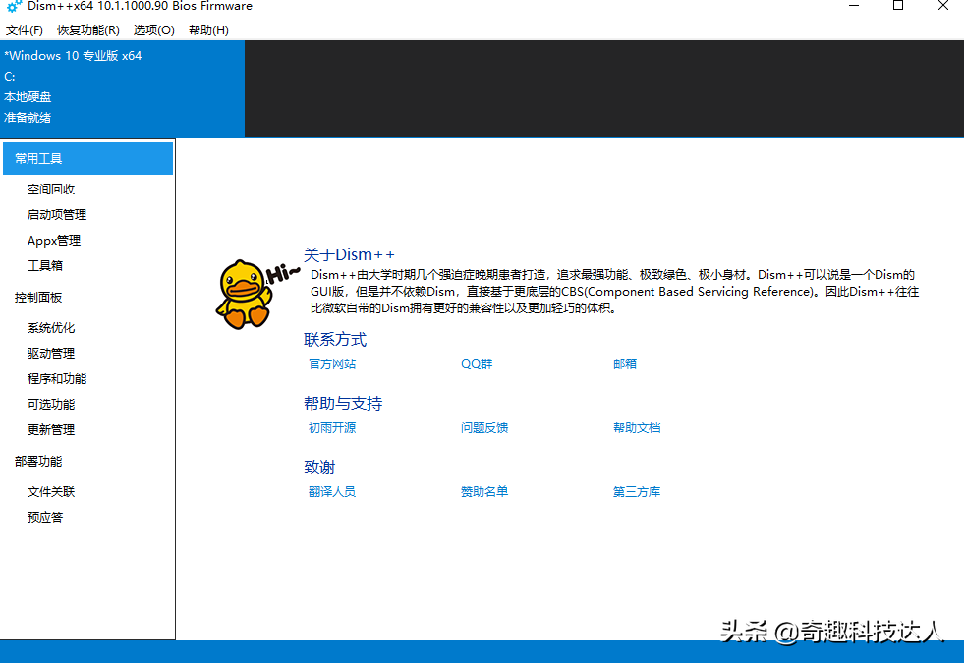
Task: Open the 文件(F) menu
Action: point(25,29)
